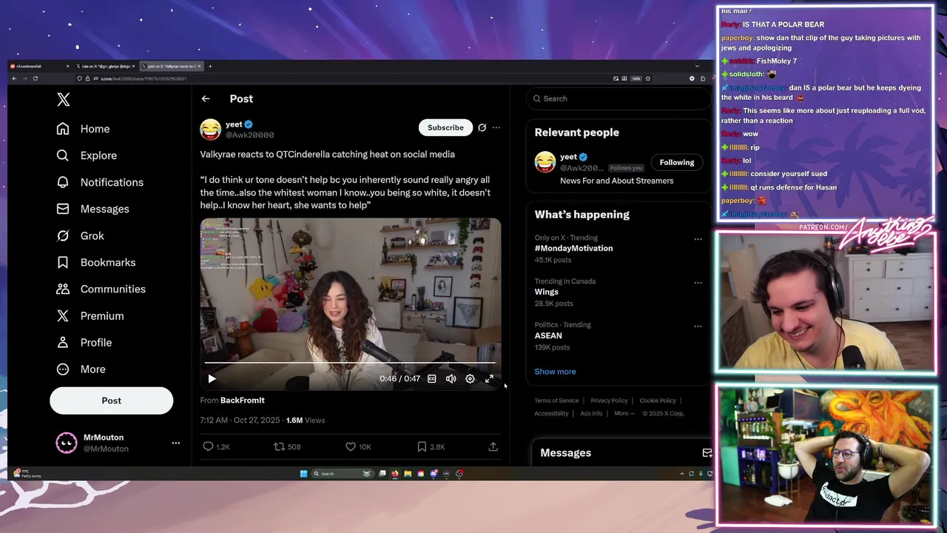Image resolution: width=947 pixels, height=533 pixels.
Task: Click the Grok explain icon on post
Action: pos(482,127)
